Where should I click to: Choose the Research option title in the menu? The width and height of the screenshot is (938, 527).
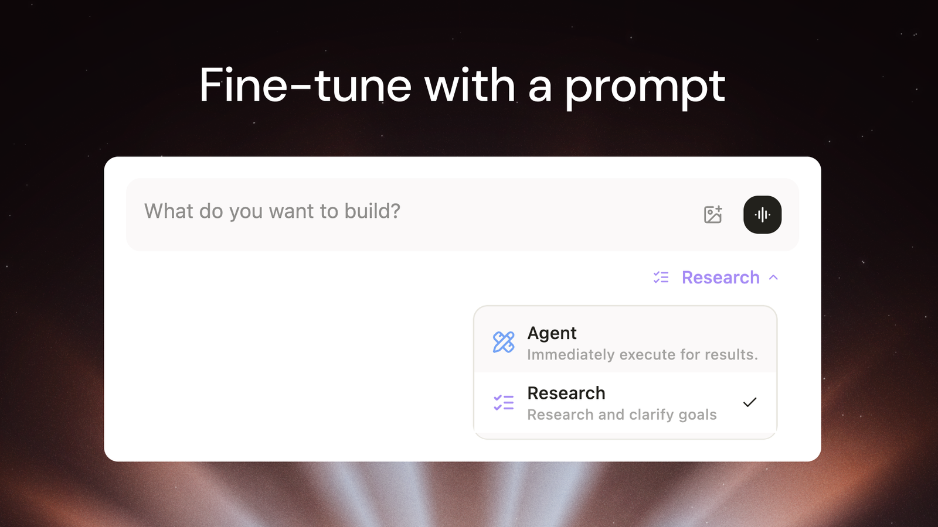point(566,393)
